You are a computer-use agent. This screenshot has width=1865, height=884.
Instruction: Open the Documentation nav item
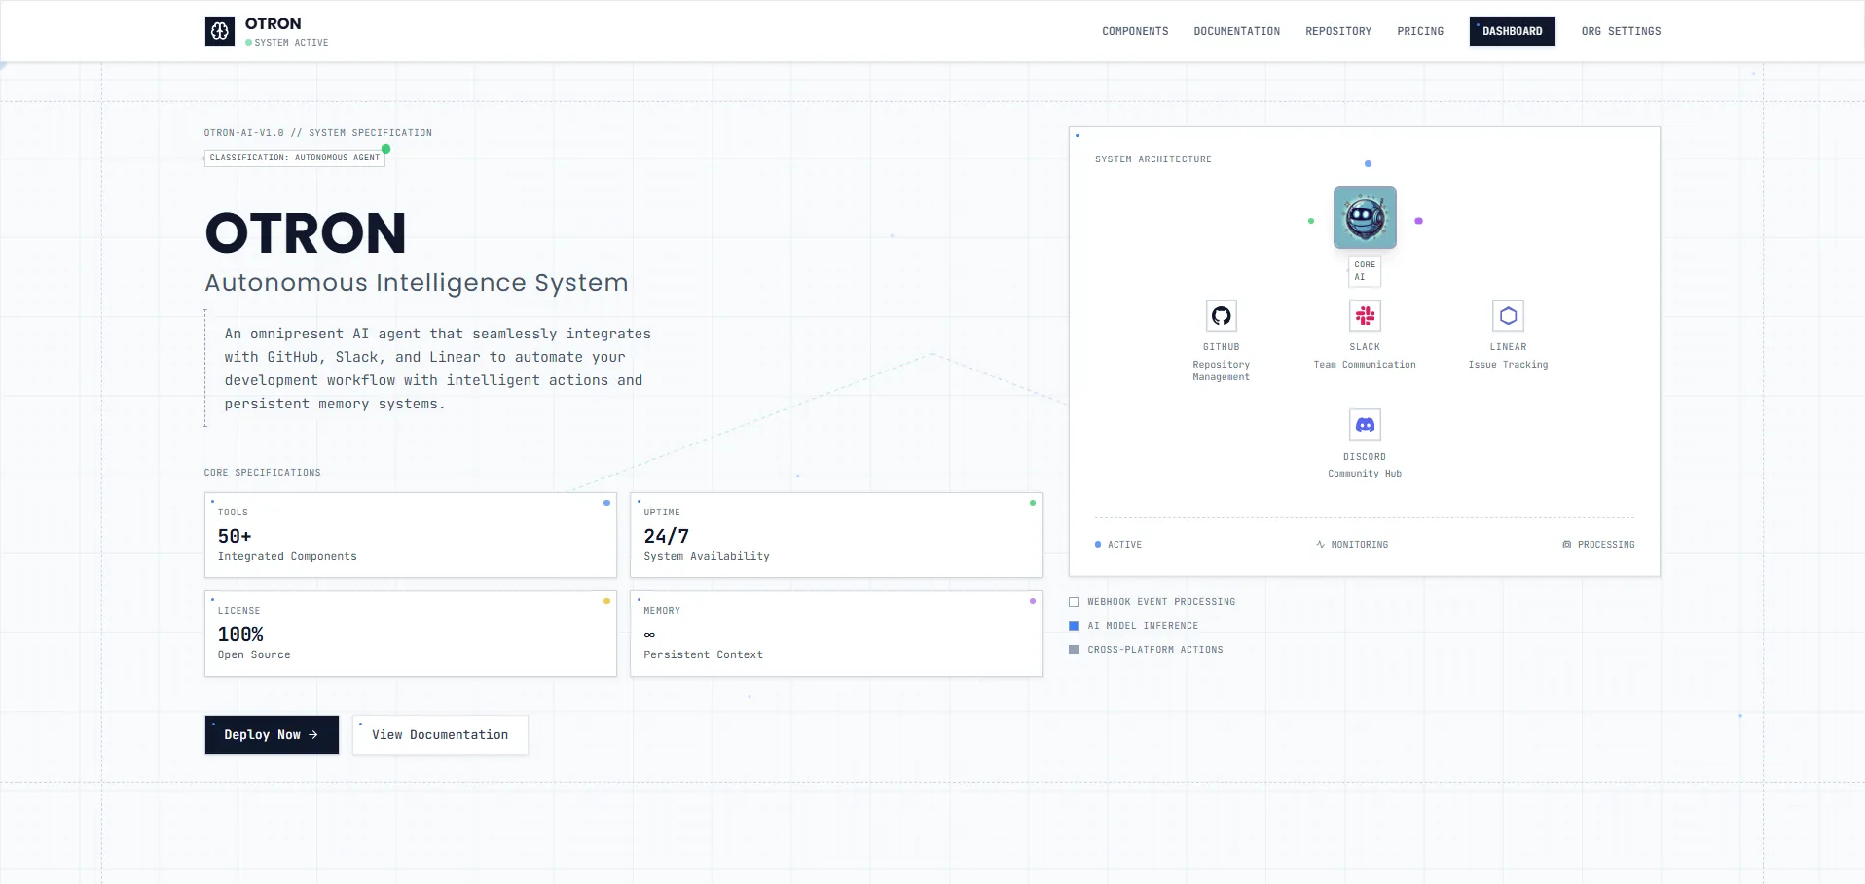(1236, 31)
